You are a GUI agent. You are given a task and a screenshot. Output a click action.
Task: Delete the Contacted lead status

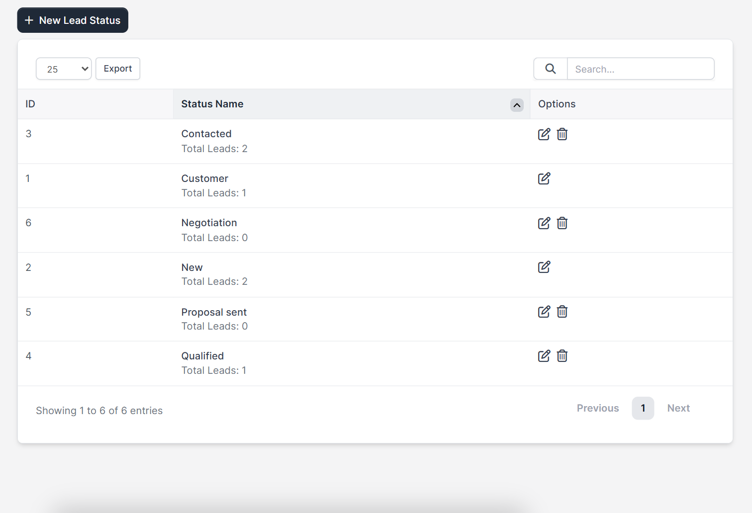click(562, 134)
